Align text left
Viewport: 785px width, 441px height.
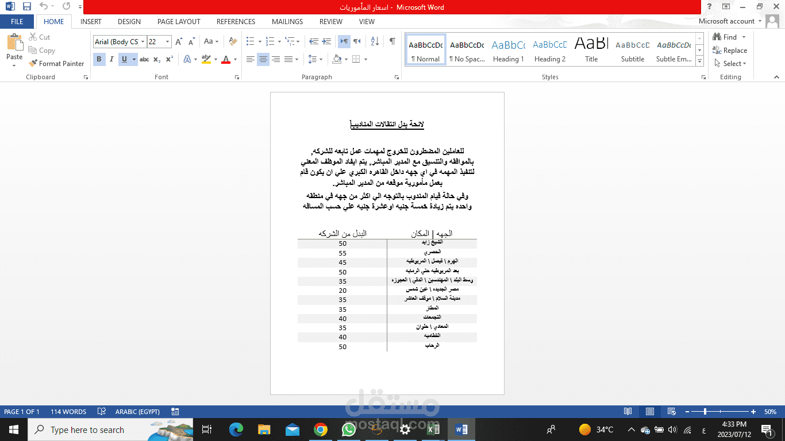251,59
